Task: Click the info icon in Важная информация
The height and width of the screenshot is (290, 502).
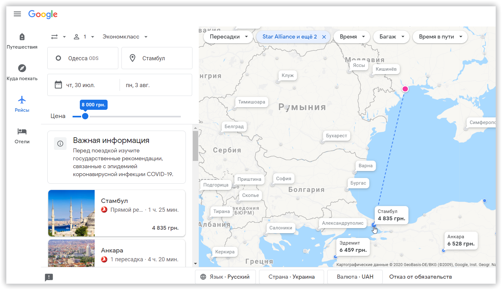Action: point(60,144)
